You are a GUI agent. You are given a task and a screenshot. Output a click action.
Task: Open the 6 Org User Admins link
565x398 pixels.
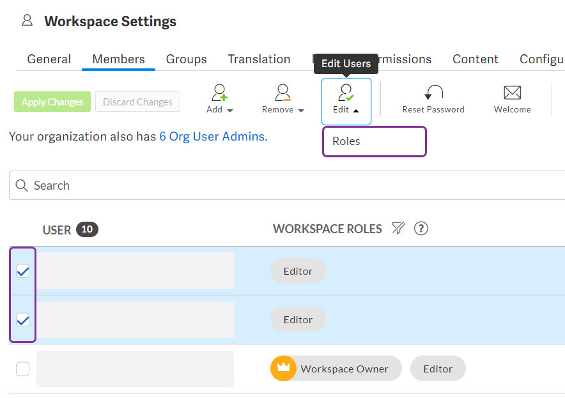(x=214, y=136)
